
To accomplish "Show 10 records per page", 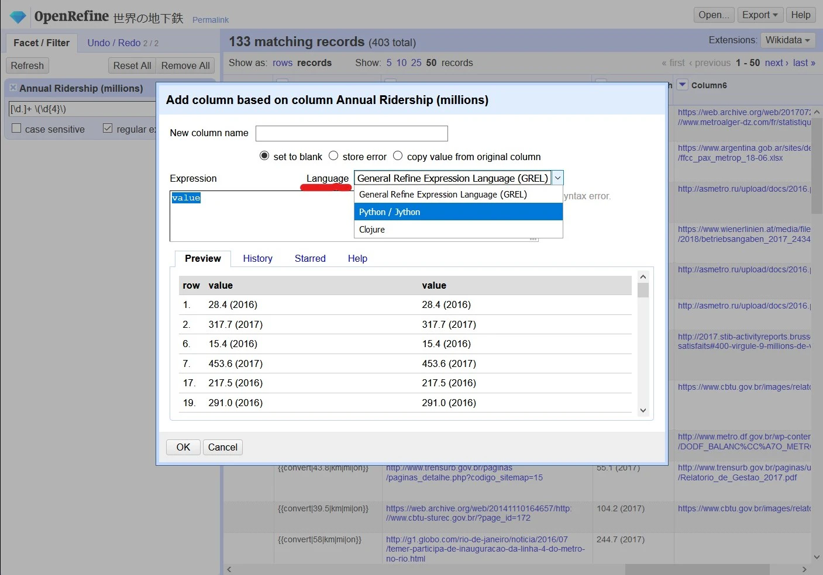I will point(401,63).
